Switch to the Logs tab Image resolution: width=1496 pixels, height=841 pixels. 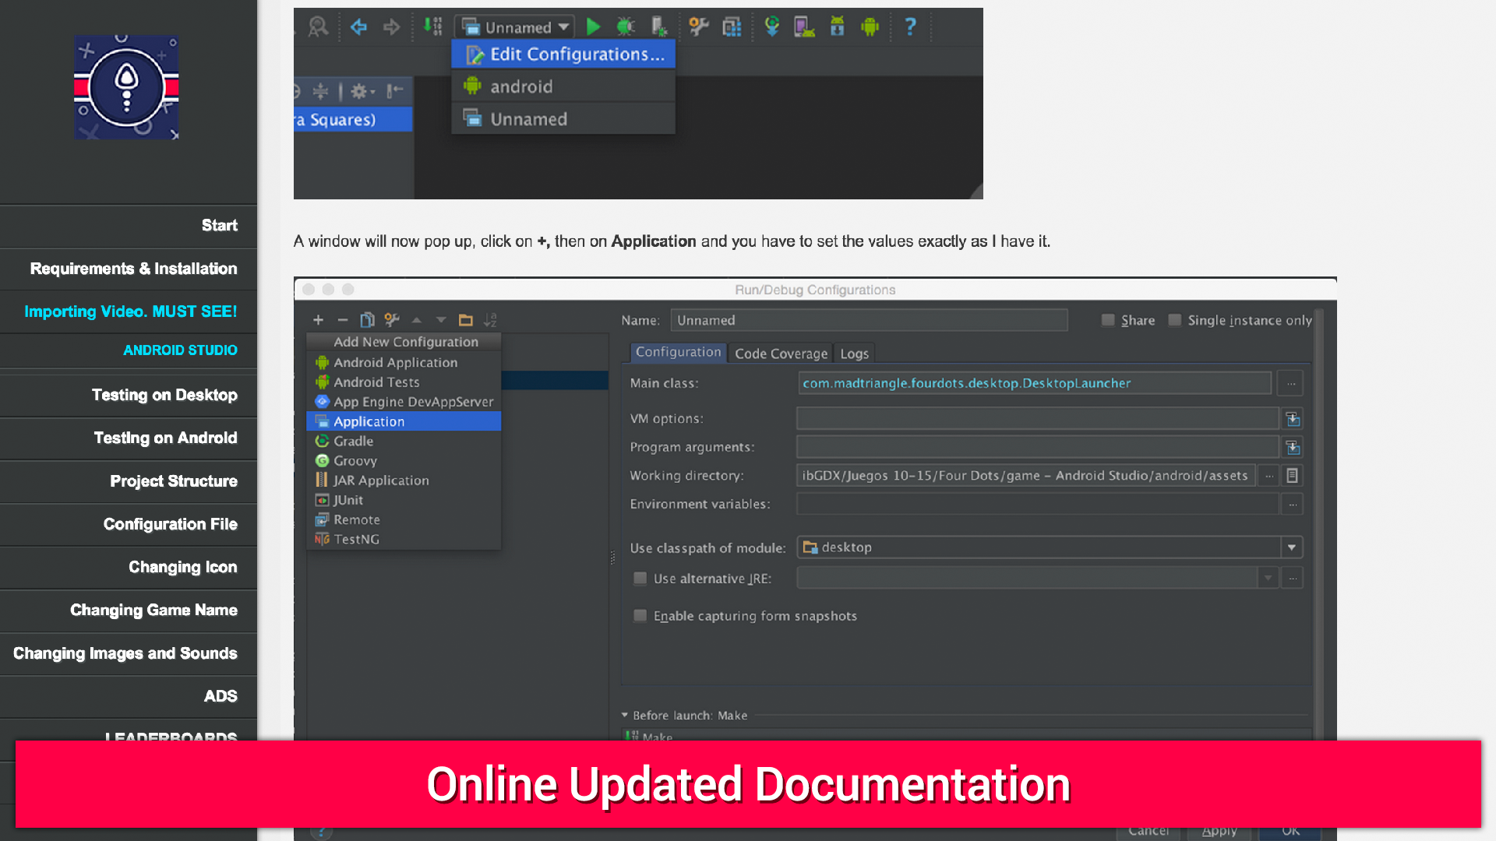click(854, 354)
